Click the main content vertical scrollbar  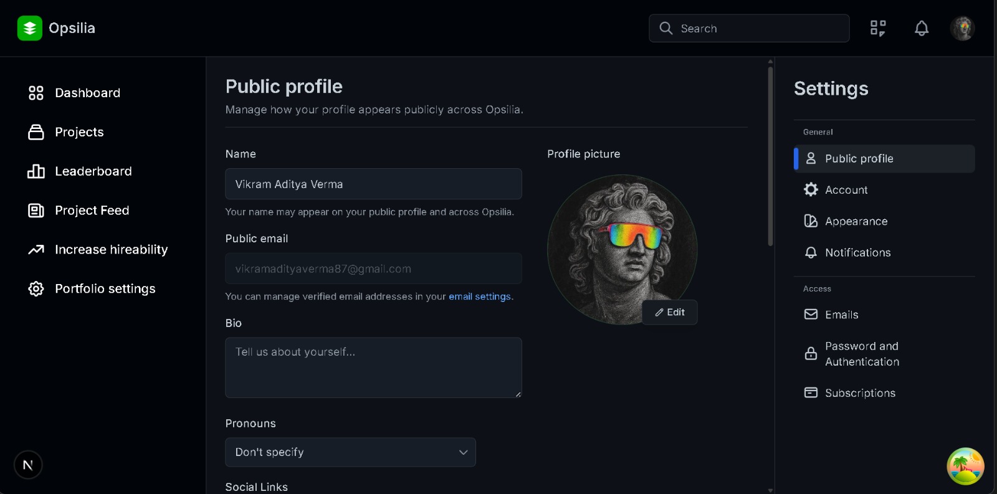pos(770,156)
